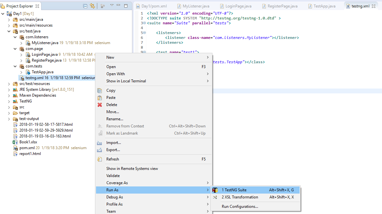Fold the listeners element in editor
This screenshot has height=214, width=382.
[145, 33]
